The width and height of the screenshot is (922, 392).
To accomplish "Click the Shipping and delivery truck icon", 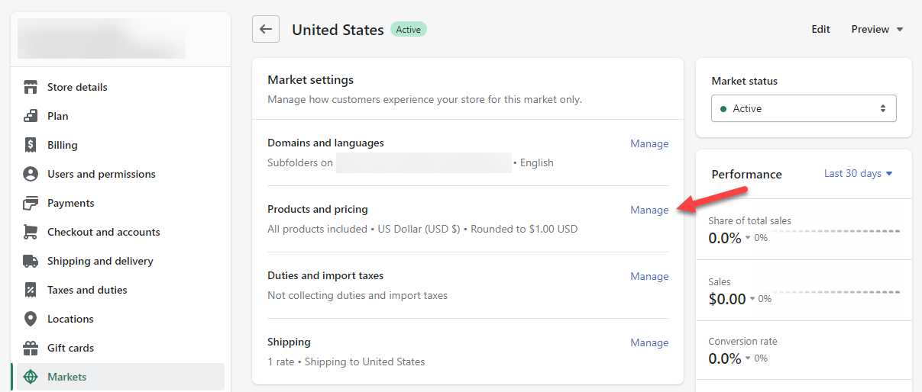I will point(31,261).
